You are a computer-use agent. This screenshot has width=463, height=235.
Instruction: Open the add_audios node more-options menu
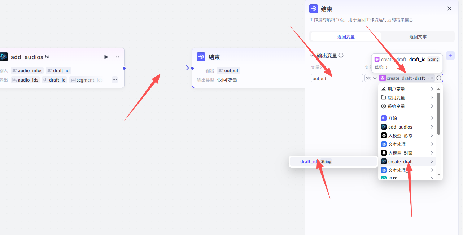click(116, 57)
